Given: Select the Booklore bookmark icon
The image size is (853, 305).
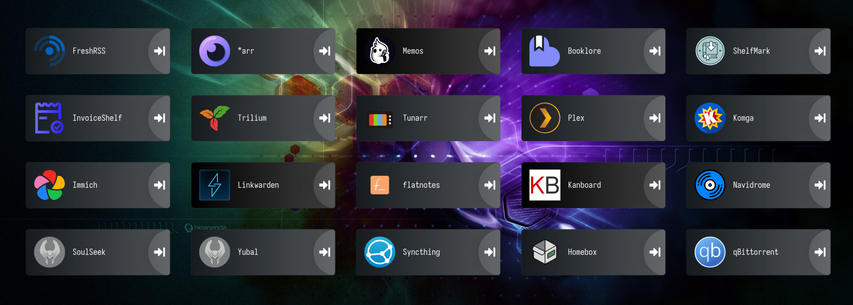Looking at the screenshot, I should (x=544, y=51).
